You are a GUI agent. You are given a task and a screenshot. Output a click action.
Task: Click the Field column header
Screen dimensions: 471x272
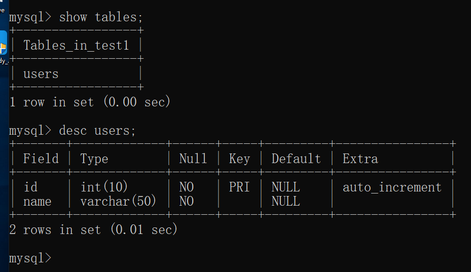point(41,159)
